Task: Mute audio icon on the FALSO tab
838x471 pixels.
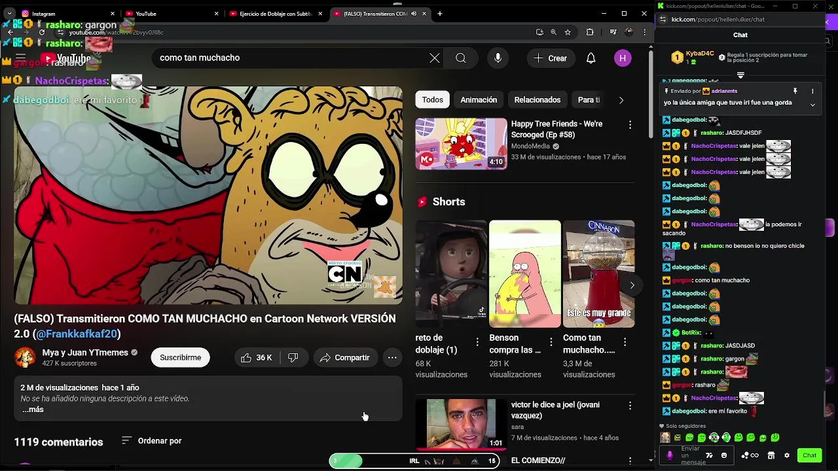Action: click(414, 13)
